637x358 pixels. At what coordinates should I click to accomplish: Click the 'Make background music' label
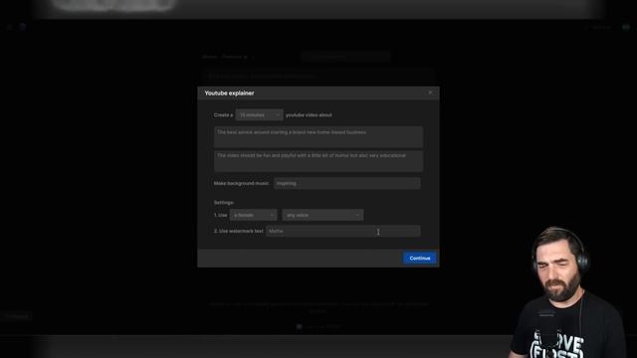point(241,183)
